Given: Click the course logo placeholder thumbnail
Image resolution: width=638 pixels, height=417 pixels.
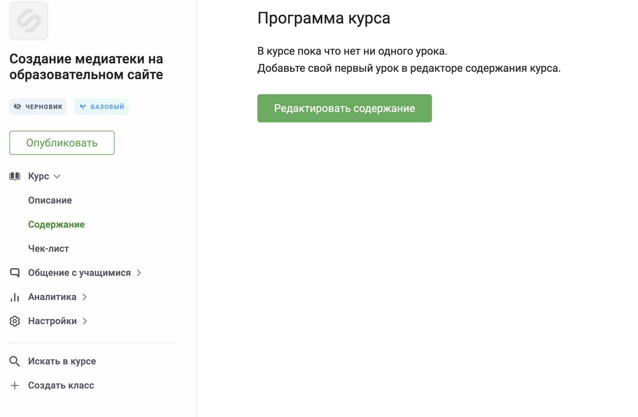Looking at the screenshot, I should point(29,21).
